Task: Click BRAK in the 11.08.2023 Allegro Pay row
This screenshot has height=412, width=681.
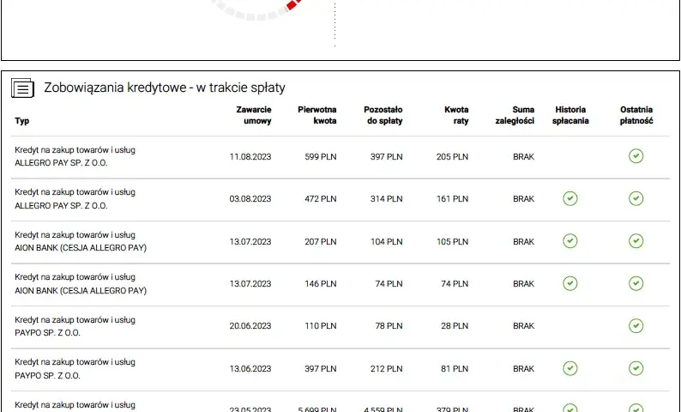Action: pyautogui.click(x=523, y=156)
